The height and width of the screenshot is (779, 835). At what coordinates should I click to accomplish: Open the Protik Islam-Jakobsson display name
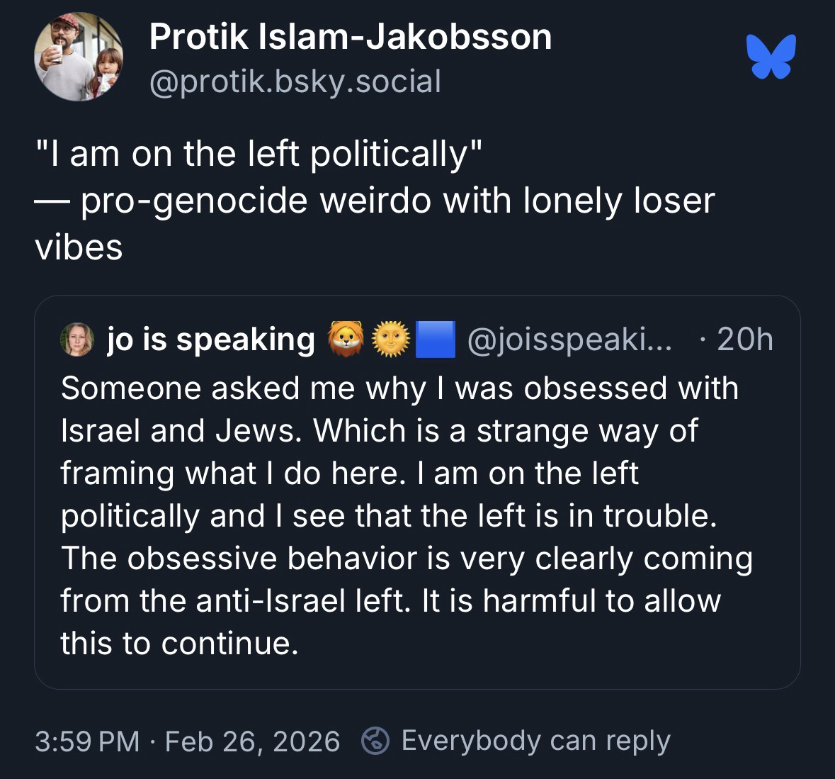[x=350, y=37]
